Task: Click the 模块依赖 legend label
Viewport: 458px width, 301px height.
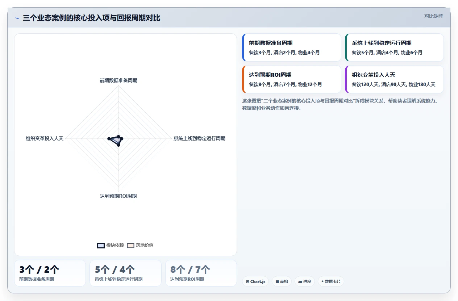Action: click(x=115, y=245)
